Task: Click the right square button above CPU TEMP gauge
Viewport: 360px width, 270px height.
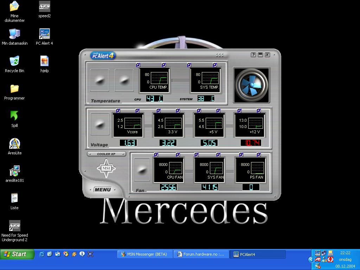Action: tap(164, 65)
